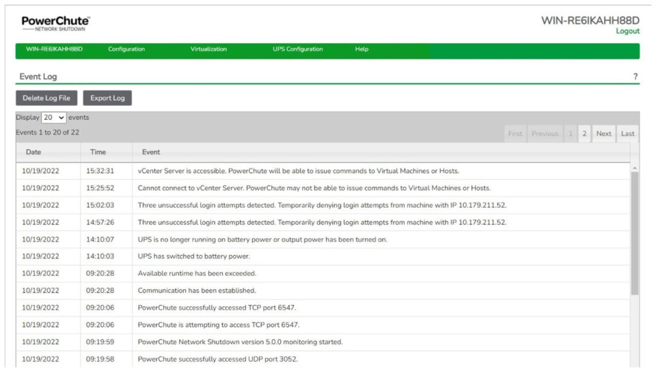Click the Event column header
Image resolution: width=656 pixels, height=372 pixels.
click(151, 152)
